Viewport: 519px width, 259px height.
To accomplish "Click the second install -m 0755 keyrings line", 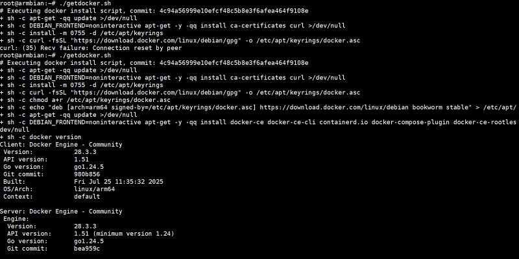I will click(x=82, y=85).
